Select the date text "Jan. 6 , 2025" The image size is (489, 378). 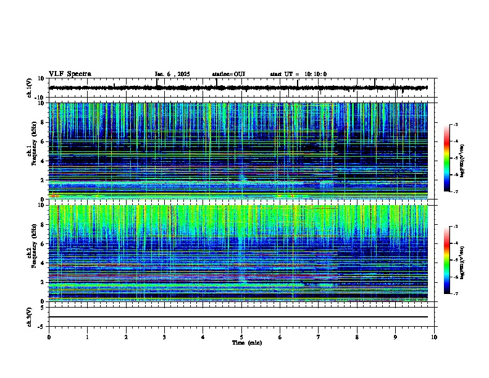click(172, 74)
